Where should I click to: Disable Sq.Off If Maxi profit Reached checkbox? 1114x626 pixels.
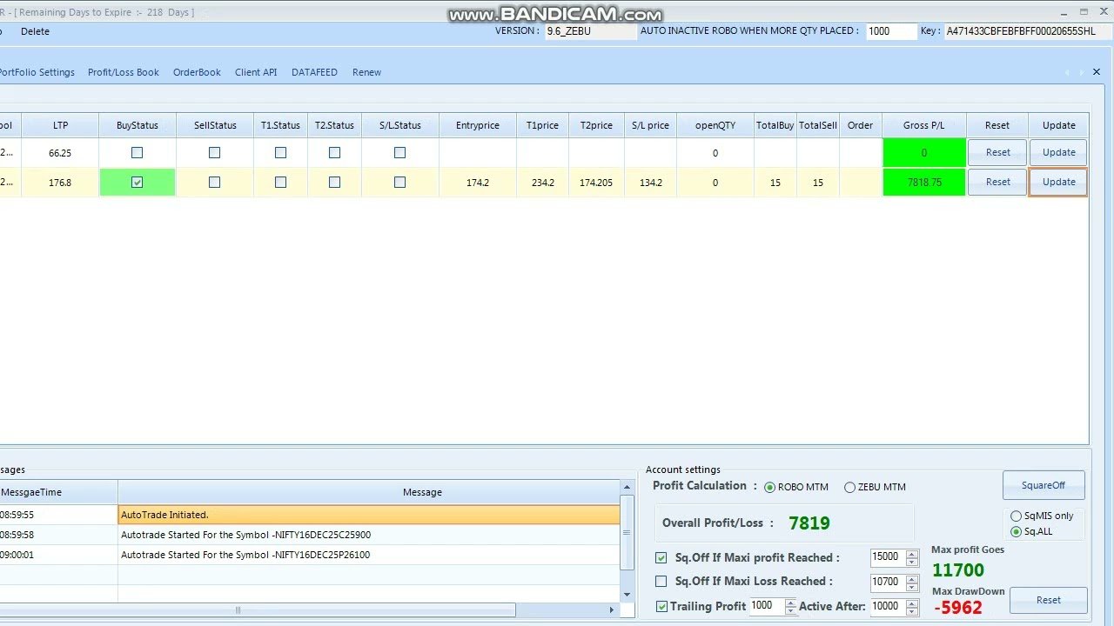[x=661, y=558]
